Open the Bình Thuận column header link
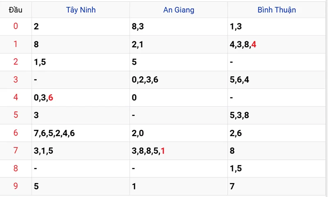The height and width of the screenshot is (197, 328). [276, 10]
